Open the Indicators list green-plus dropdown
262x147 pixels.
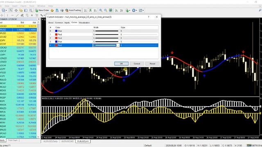[128, 10]
